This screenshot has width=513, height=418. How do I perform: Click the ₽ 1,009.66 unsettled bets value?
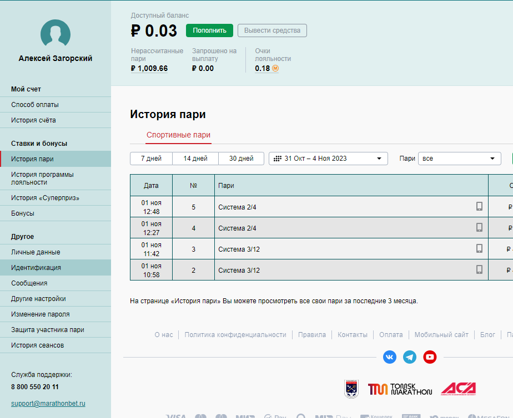(149, 68)
